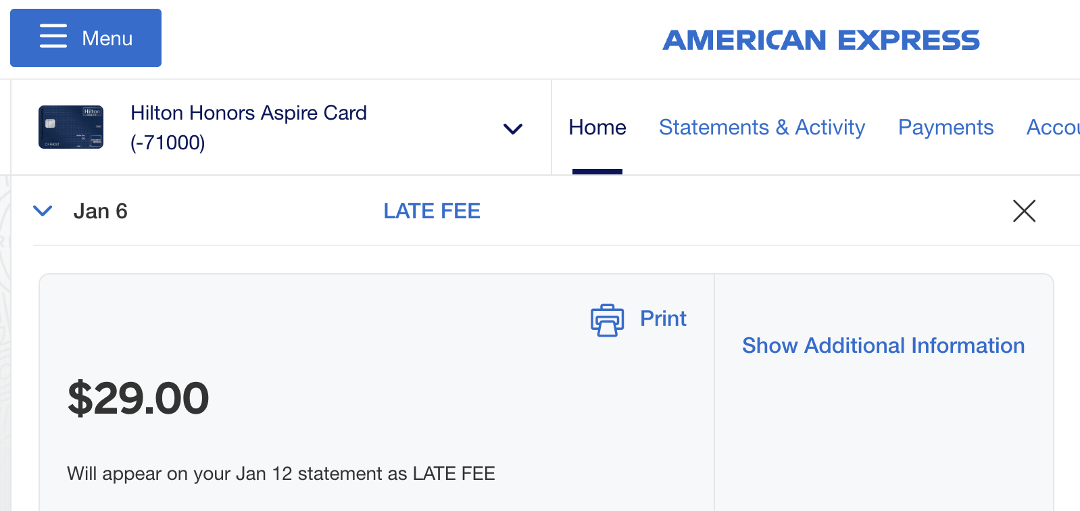Click the Print text link
Screen dimensions: 1080x511
click(x=663, y=318)
